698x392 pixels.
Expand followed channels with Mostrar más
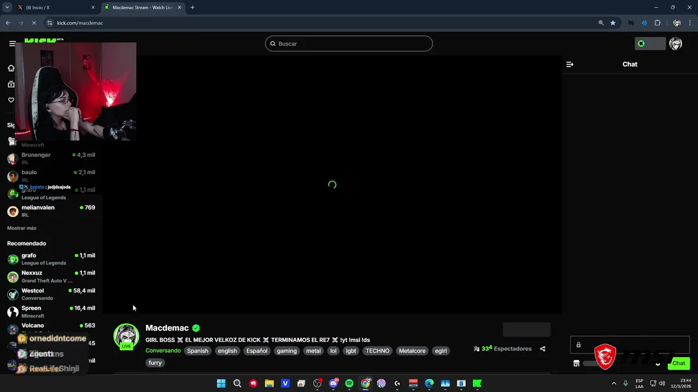pyautogui.click(x=22, y=228)
